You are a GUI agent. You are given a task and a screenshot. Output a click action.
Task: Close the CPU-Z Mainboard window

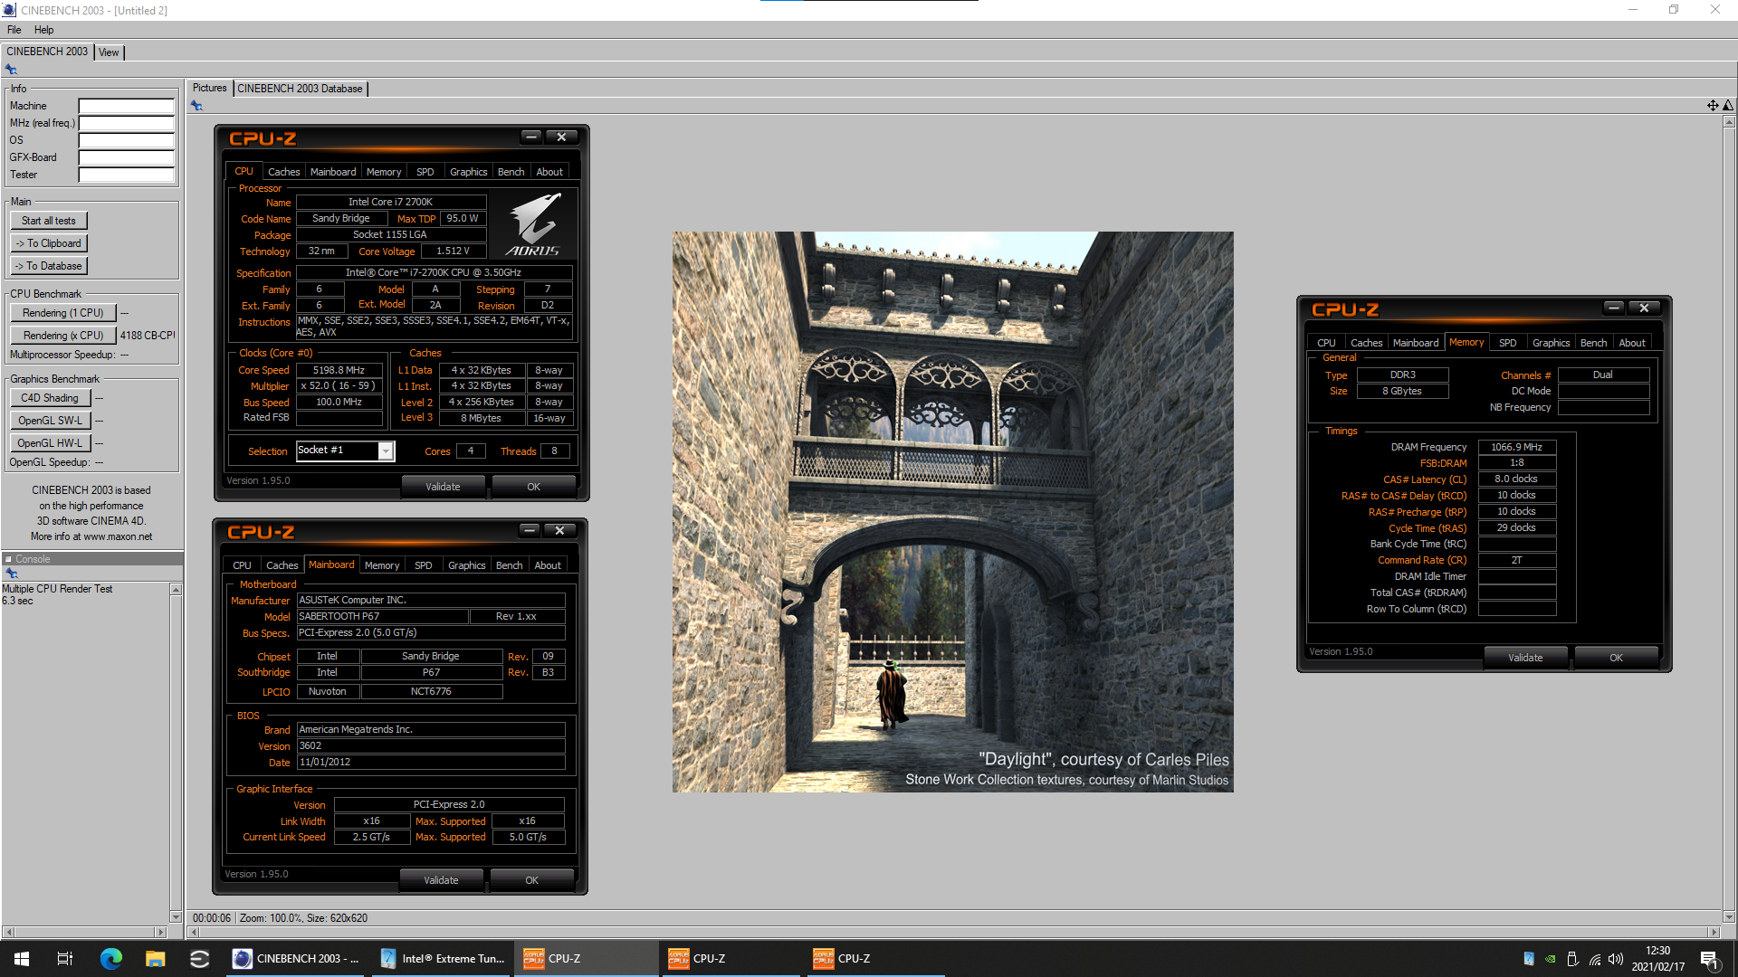coord(559,530)
